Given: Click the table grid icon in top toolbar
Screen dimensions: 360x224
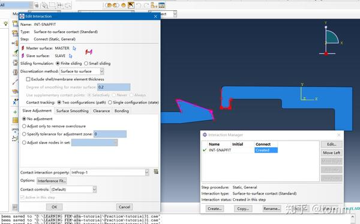Looking at the screenshot, I should coord(161,5).
